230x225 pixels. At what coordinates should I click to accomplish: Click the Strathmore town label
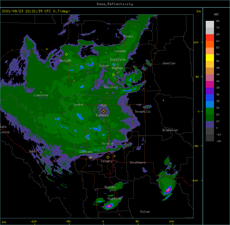138,162
